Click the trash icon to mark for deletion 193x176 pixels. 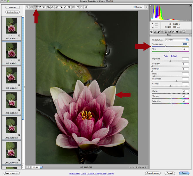(86, 7)
